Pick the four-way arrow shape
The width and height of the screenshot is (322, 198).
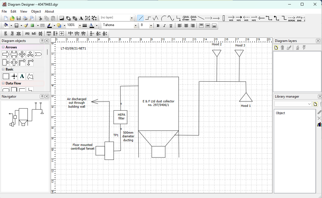click(22, 55)
